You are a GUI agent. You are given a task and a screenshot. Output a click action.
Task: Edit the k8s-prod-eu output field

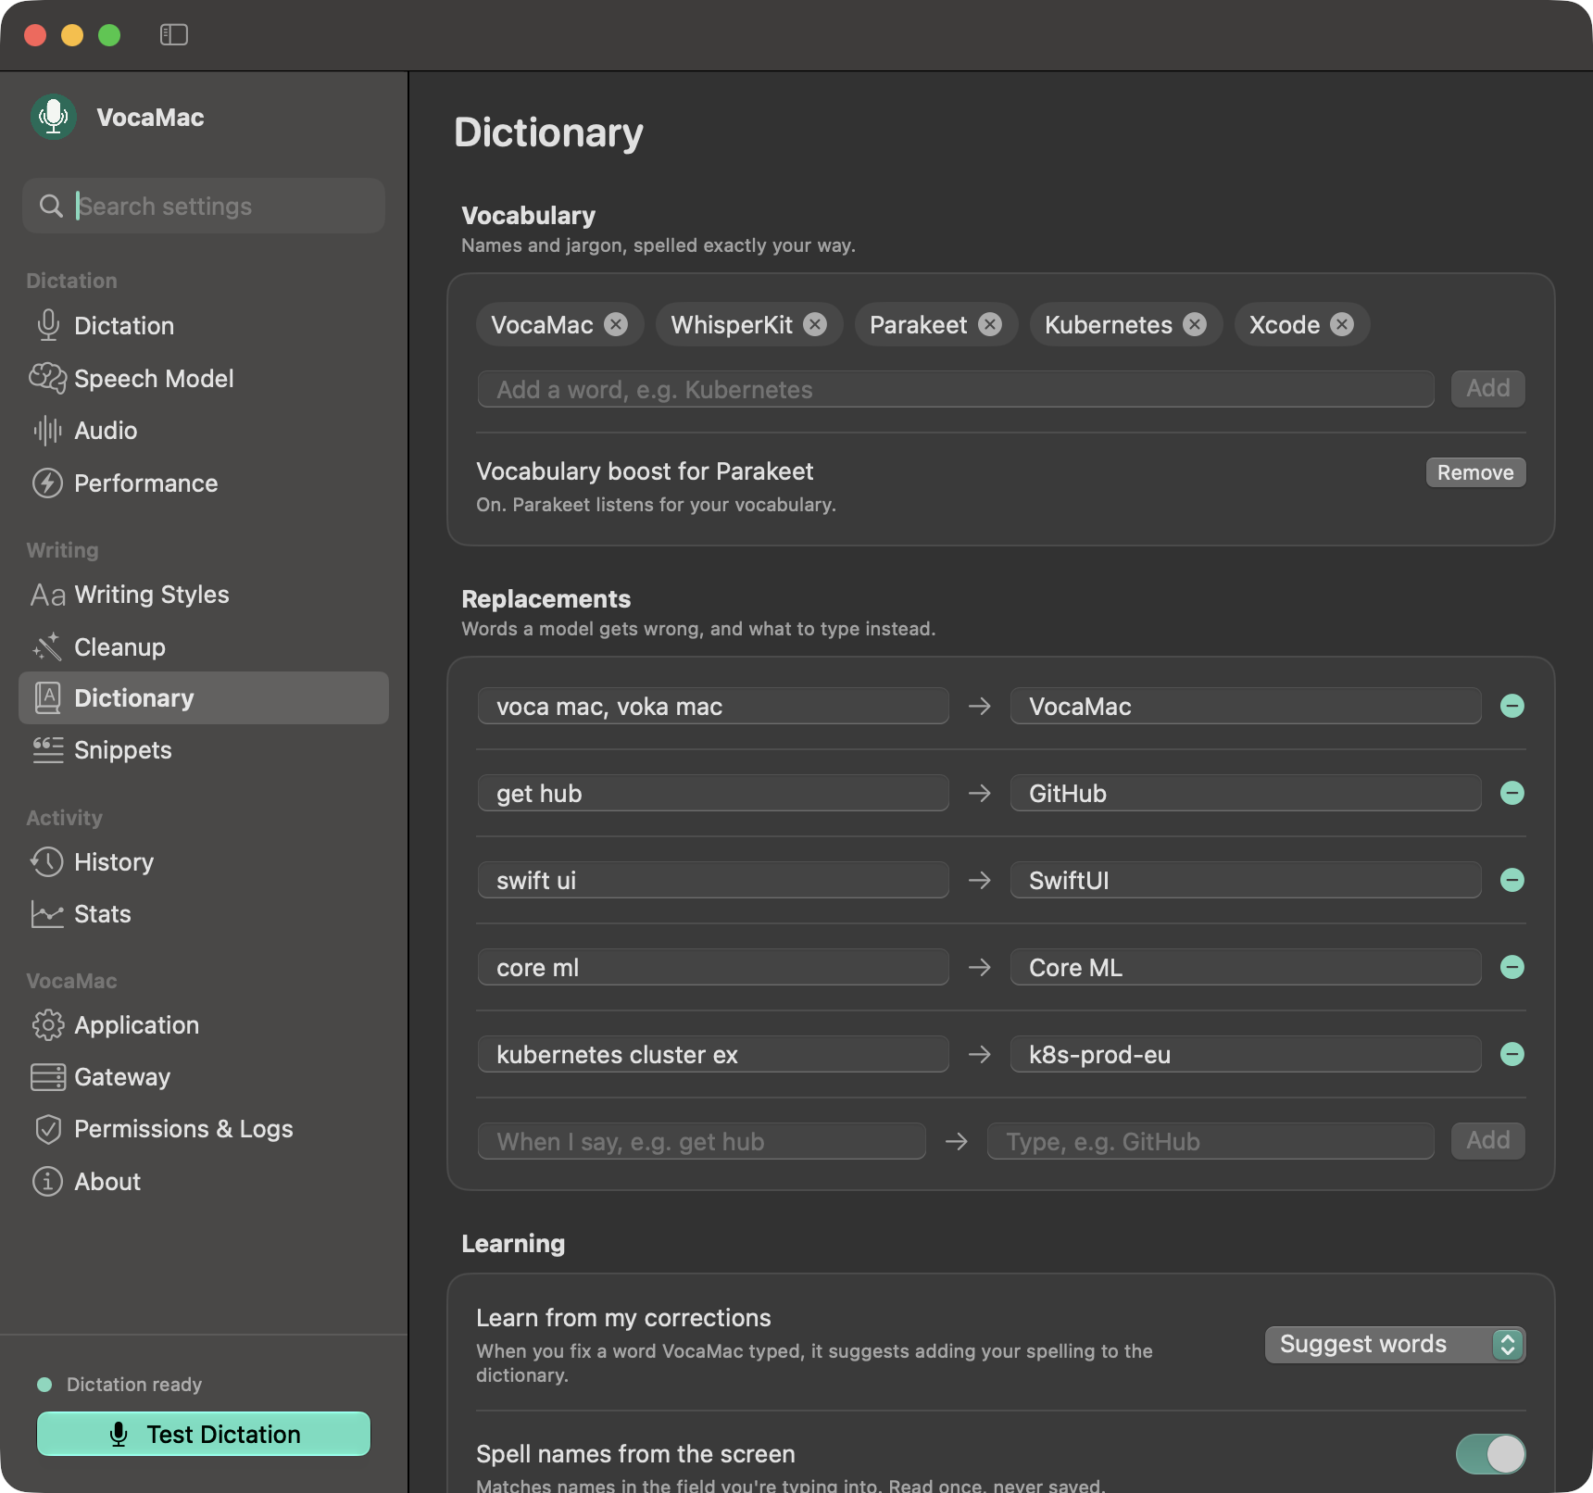click(x=1246, y=1055)
